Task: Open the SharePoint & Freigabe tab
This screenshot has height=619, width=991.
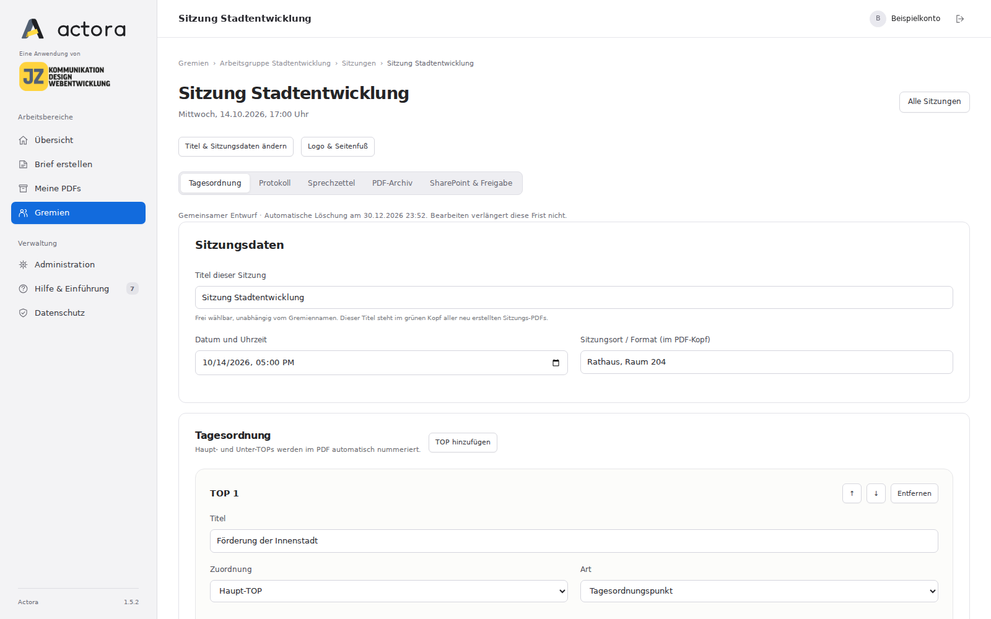Action: tap(471, 183)
